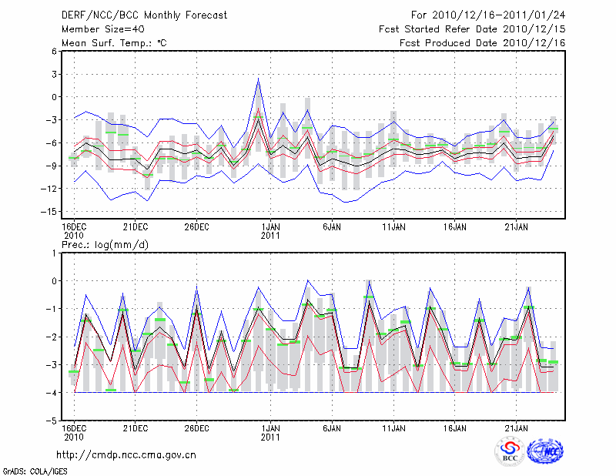Click the Prec.: log(mm/d) chart label
The image size is (616, 476).
click(x=106, y=245)
